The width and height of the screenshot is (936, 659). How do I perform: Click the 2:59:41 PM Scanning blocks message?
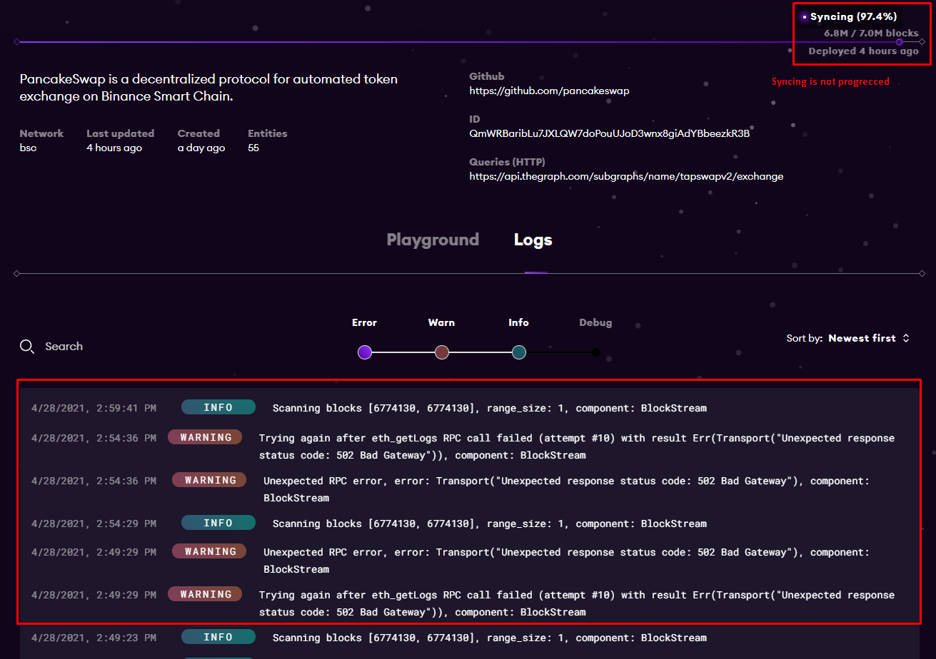(490, 409)
